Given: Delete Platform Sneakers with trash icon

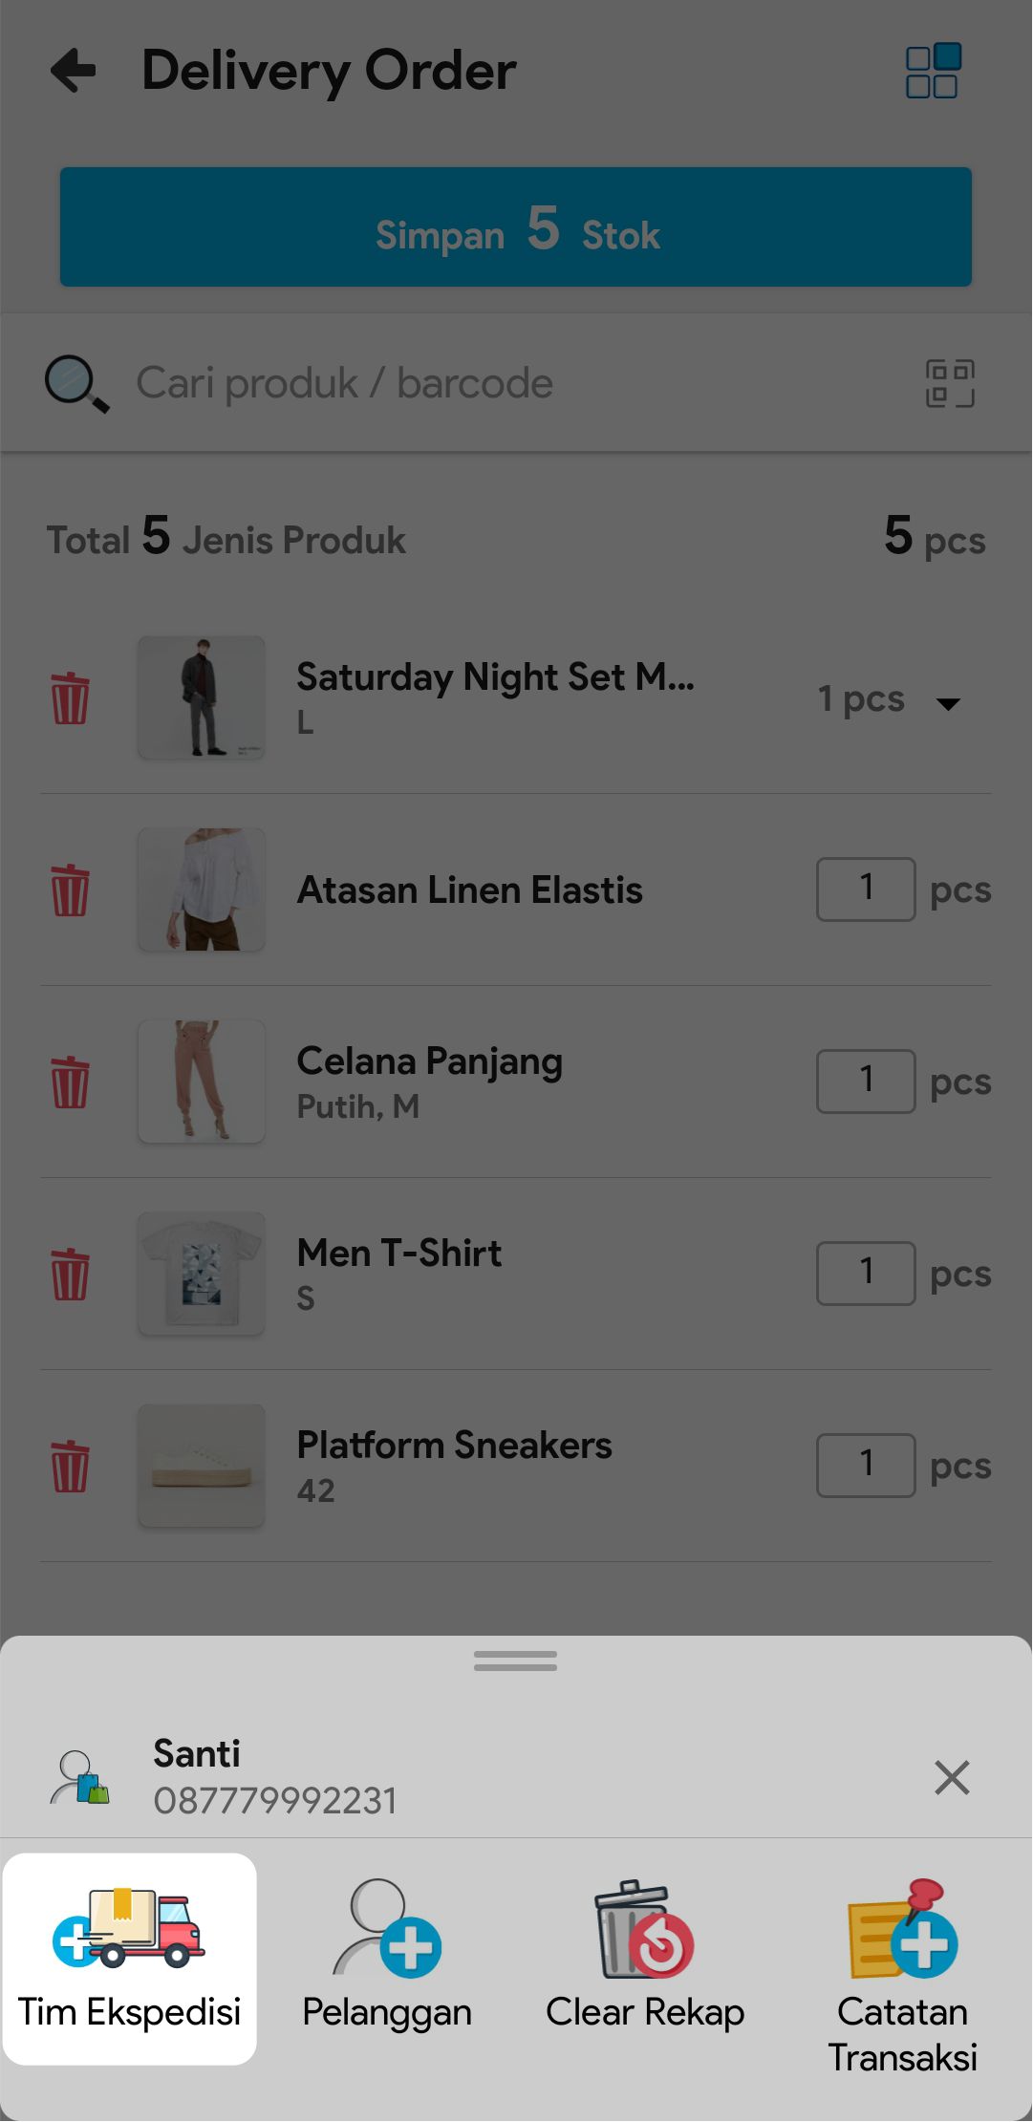Looking at the screenshot, I should coord(70,1466).
